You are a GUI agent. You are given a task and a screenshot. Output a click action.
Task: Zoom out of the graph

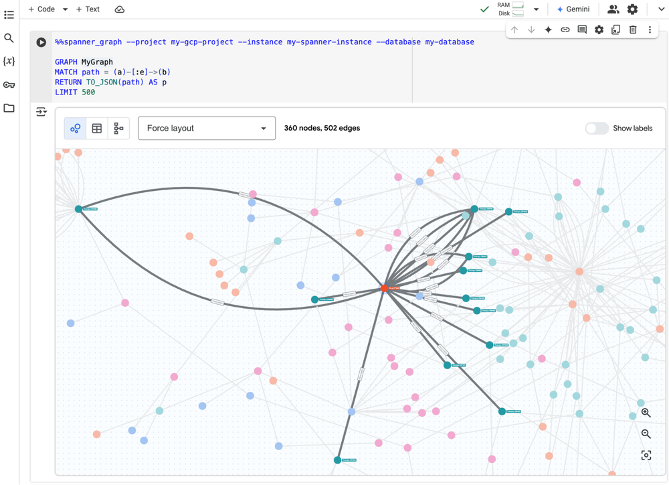click(646, 434)
